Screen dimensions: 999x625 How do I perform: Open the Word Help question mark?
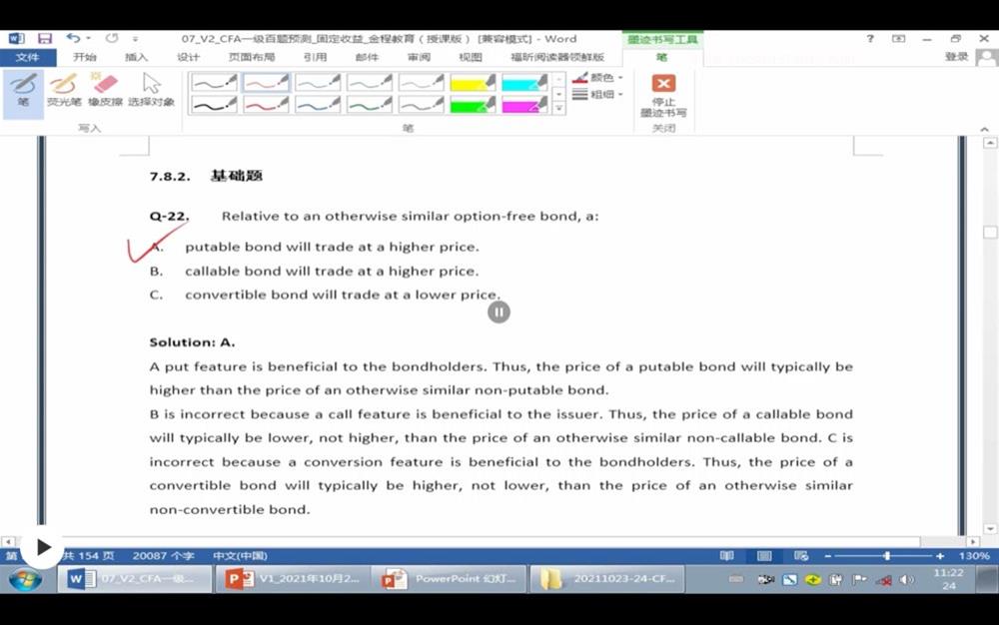[870, 39]
